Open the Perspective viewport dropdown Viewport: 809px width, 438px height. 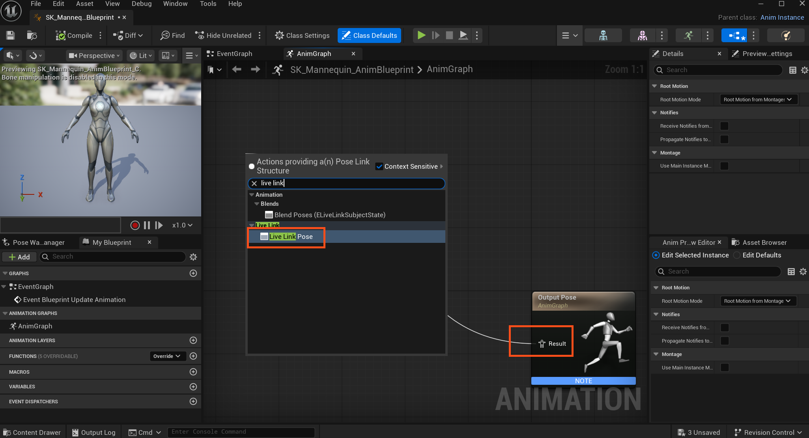pyautogui.click(x=94, y=56)
